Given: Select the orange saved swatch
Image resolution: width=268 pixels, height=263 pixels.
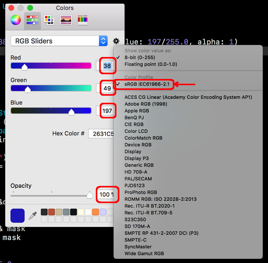Looking at the screenshot, I should 95,212.
